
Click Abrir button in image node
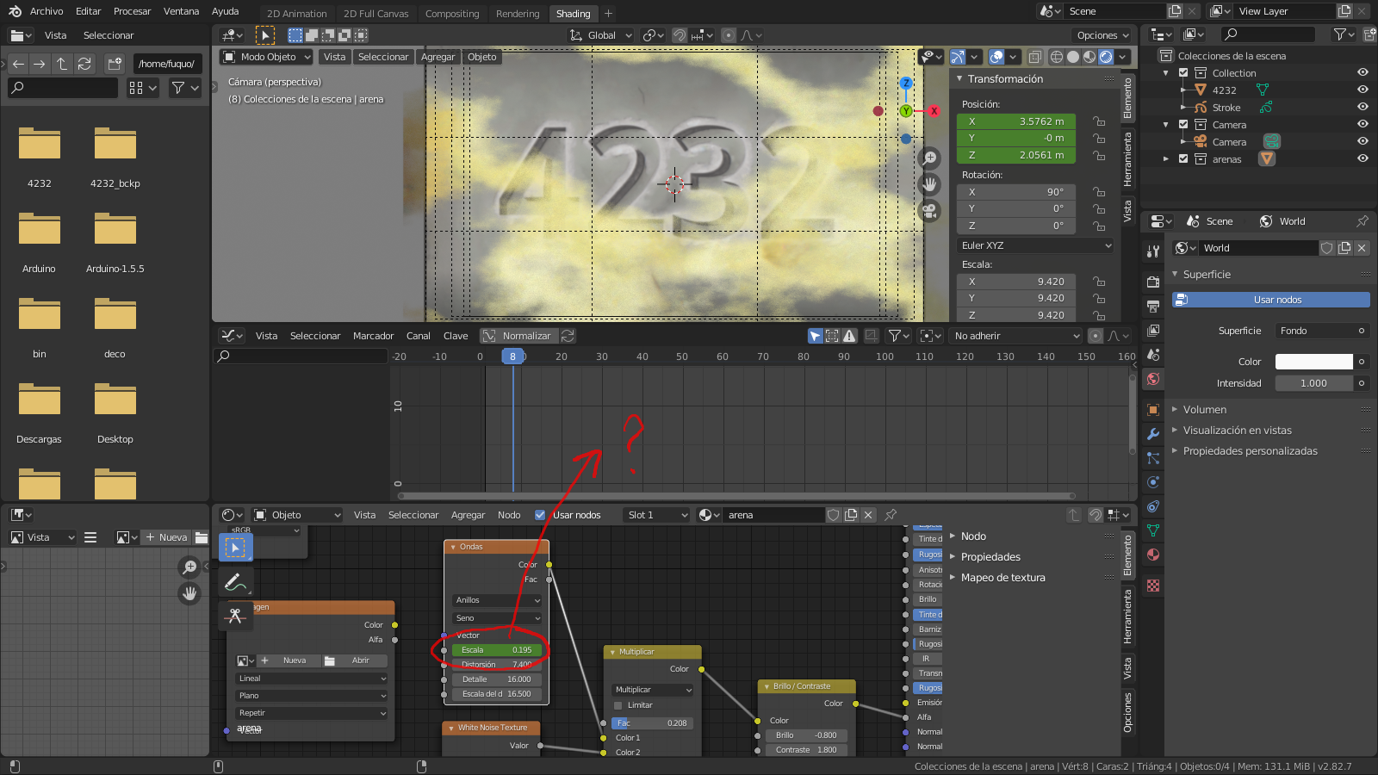(x=354, y=660)
